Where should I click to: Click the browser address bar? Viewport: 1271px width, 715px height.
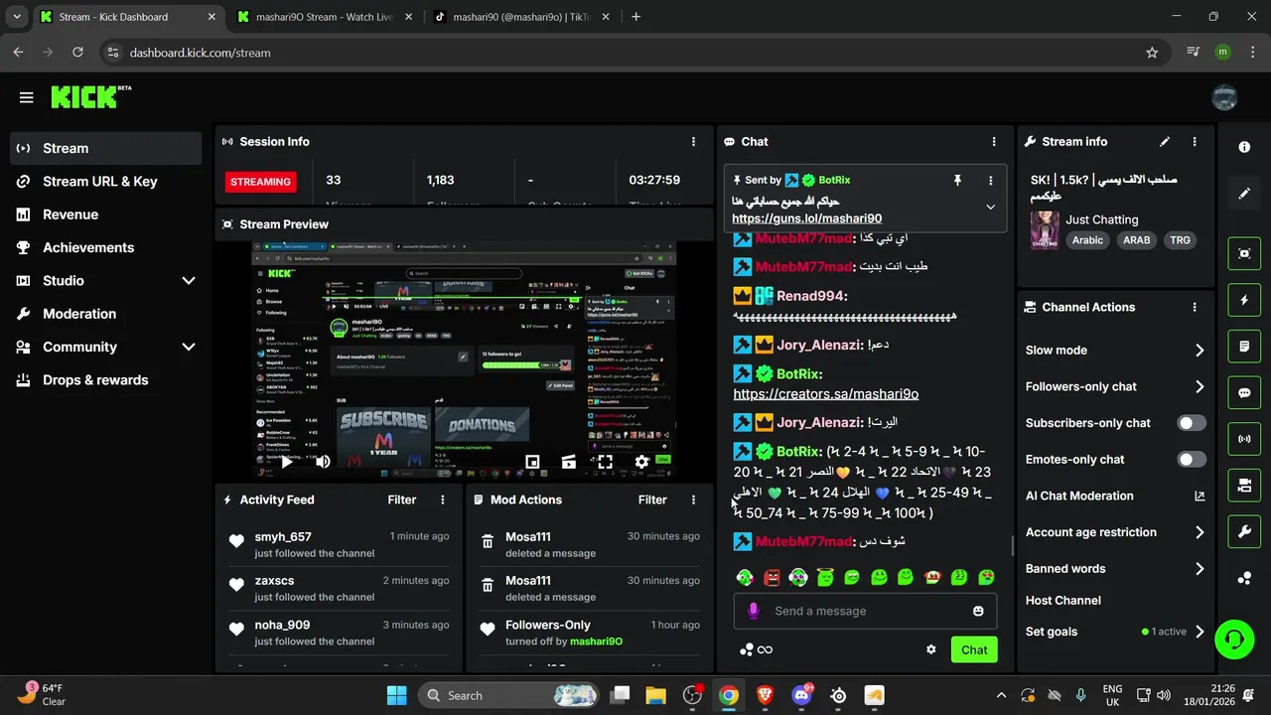(x=635, y=53)
